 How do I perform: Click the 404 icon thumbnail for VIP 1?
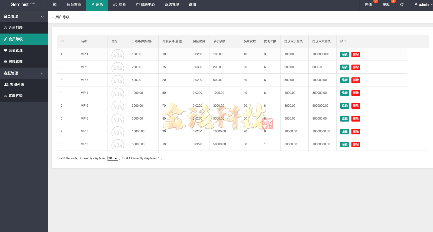[118, 54]
